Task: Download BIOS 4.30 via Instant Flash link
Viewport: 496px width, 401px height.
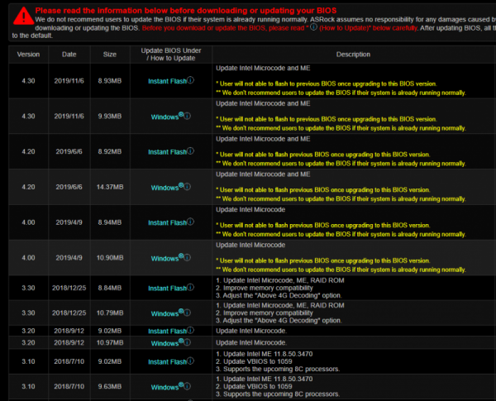Action: pyautogui.click(x=167, y=81)
